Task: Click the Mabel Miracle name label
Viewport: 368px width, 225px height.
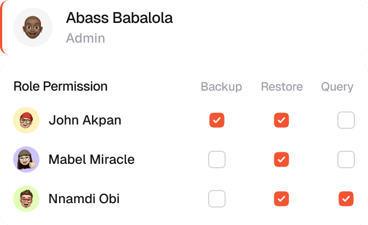Action: tap(91, 159)
